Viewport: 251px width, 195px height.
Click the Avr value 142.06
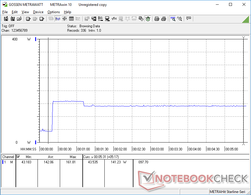point(49,162)
